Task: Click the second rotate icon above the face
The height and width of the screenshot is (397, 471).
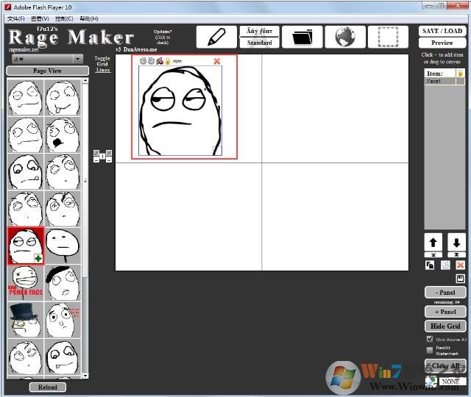Action: tap(151, 61)
